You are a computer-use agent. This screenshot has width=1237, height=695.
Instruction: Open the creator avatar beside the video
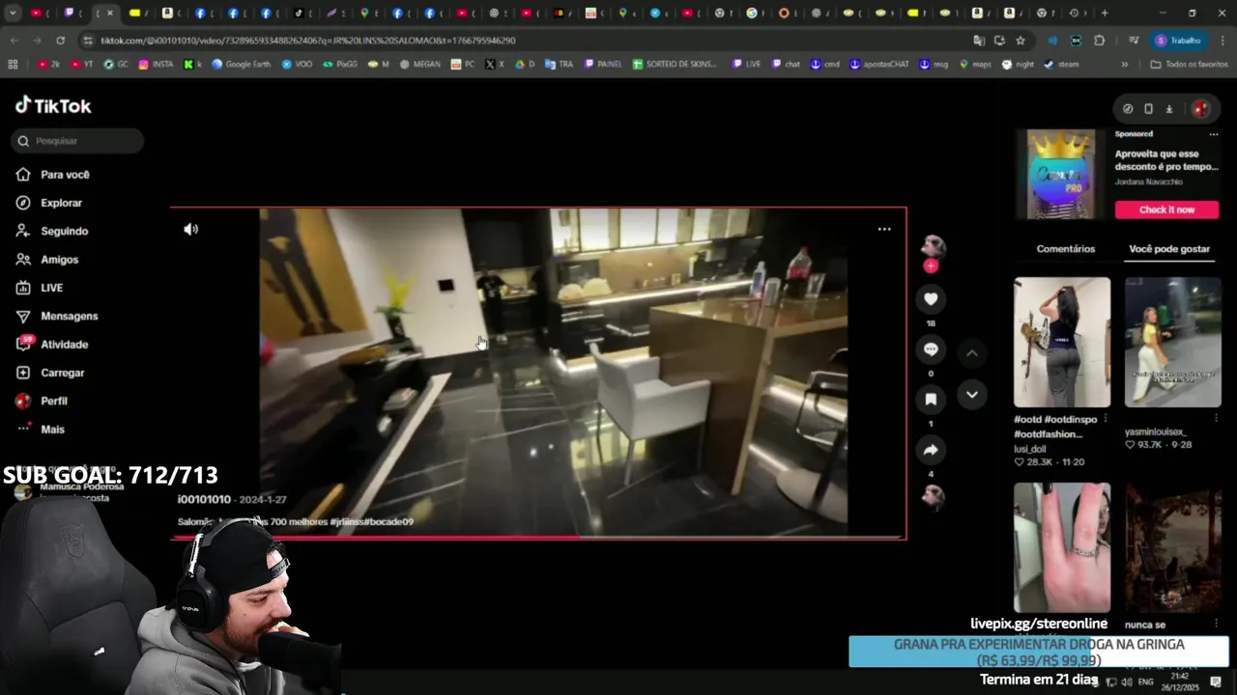933,245
